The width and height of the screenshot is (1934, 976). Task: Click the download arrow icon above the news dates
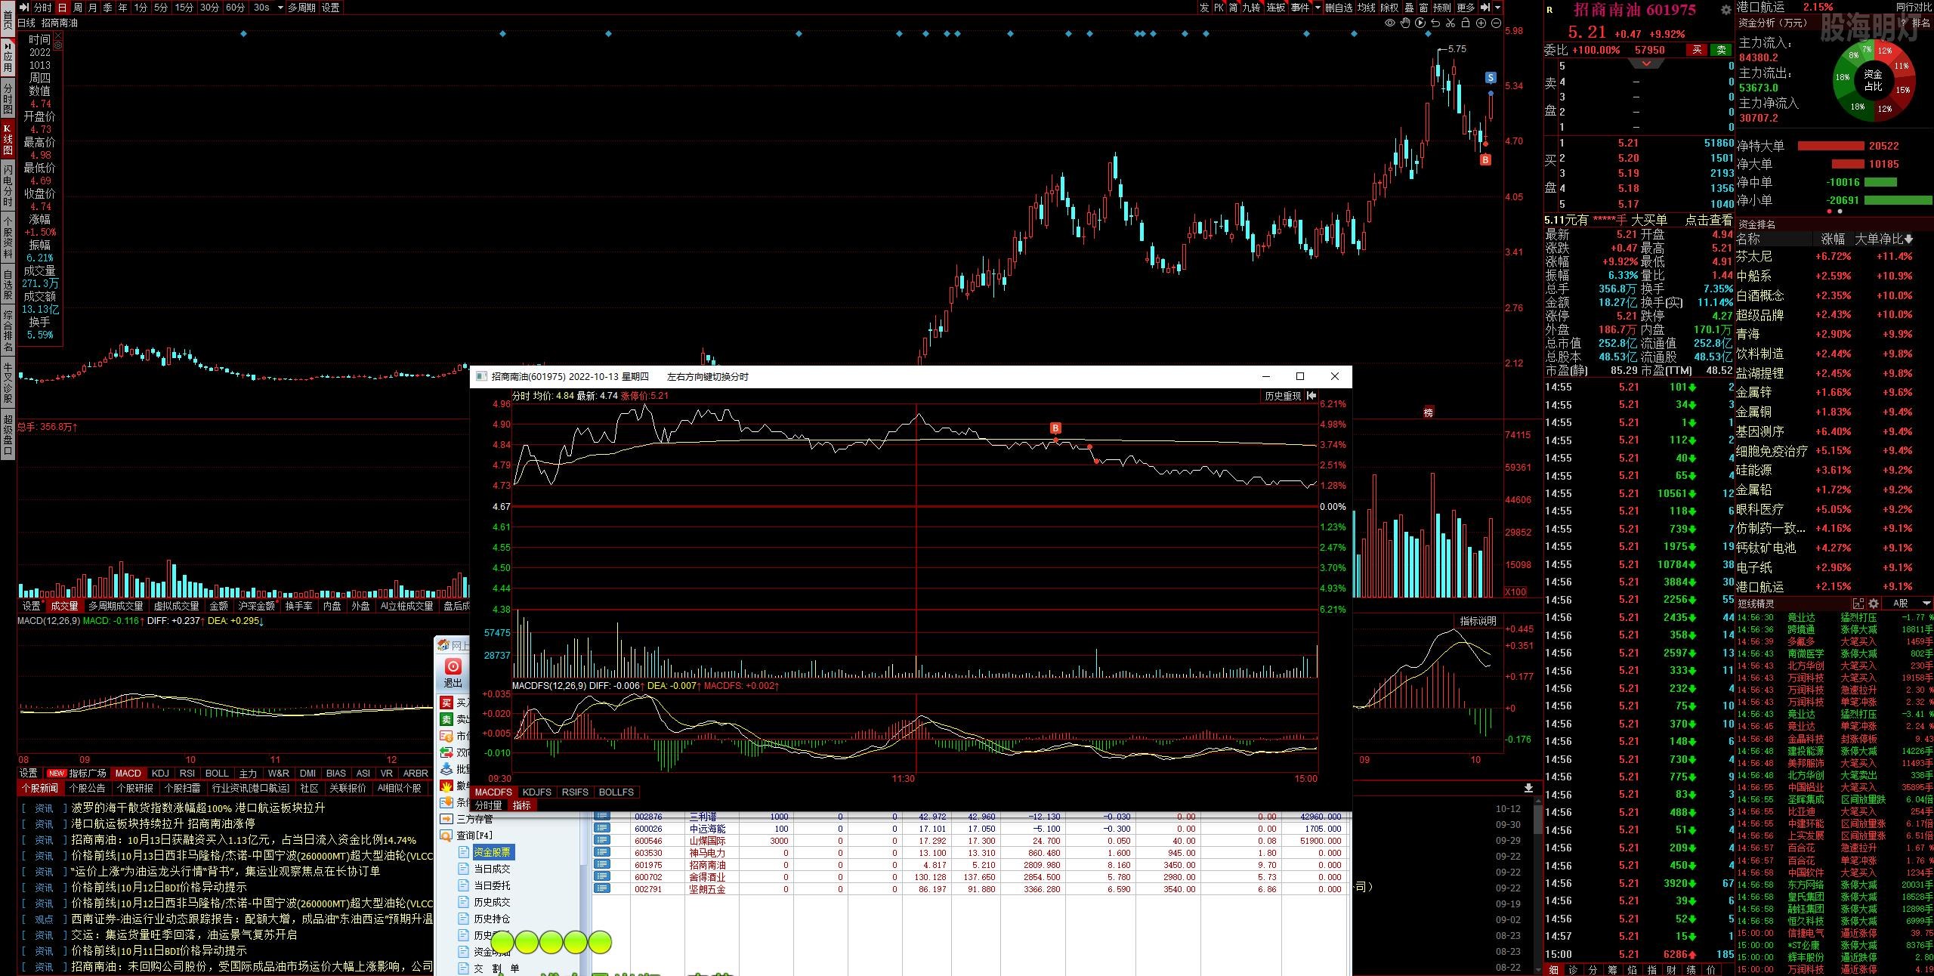click(1528, 788)
